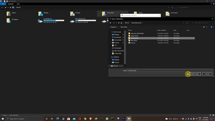Open the view options dropdown arrow in dialog
The width and height of the screenshot is (215, 121).
(x=207, y=27)
